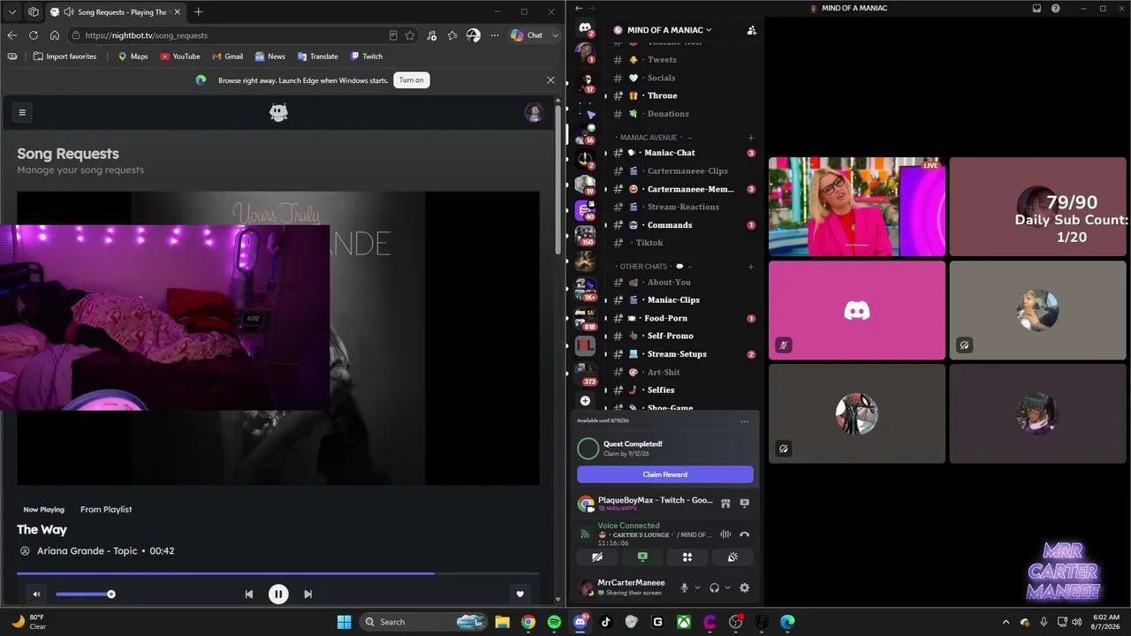Open File Explorer from the taskbar
The width and height of the screenshot is (1131, 636).
coord(502,622)
